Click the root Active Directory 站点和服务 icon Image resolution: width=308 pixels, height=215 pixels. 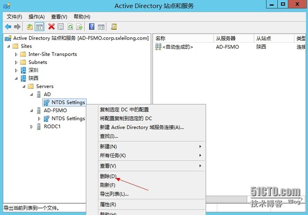click(x=8, y=38)
